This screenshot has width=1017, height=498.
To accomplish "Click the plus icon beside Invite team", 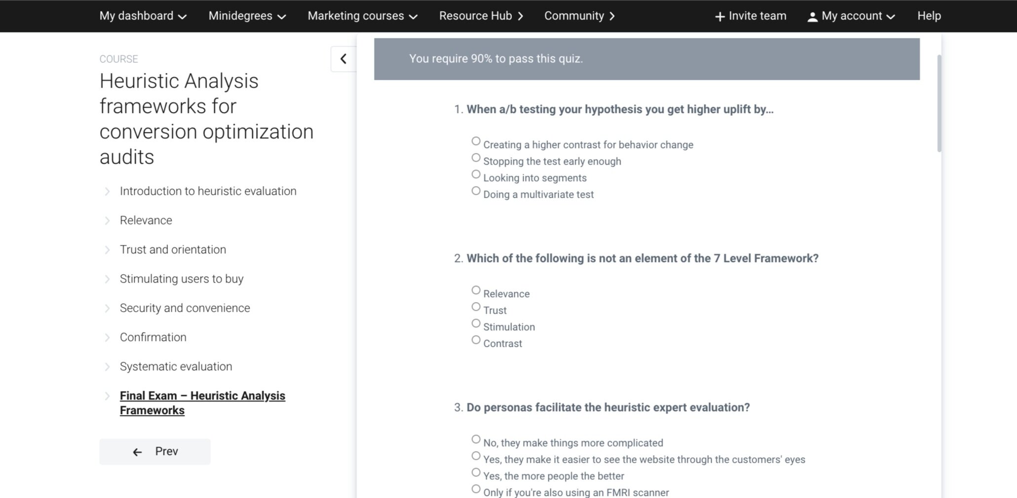I will (719, 17).
